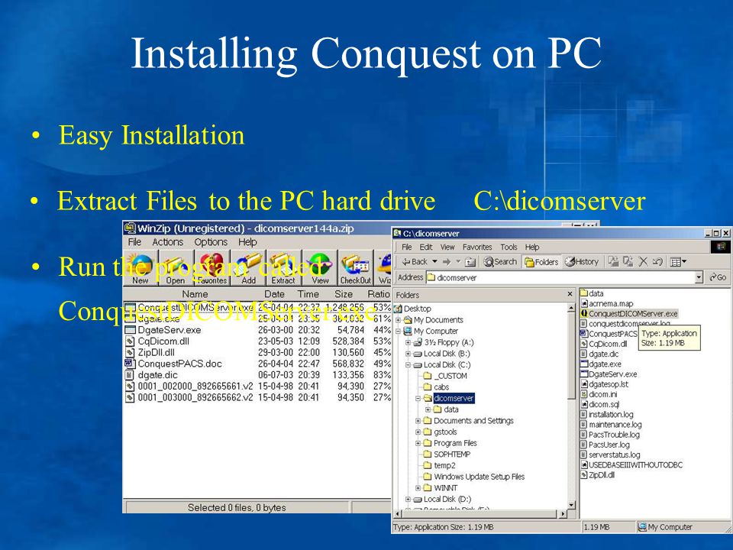The height and width of the screenshot is (550, 733).
Task: Select dicom.ini in the Explorer file list
Action: pyautogui.click(x=603, y=394)
